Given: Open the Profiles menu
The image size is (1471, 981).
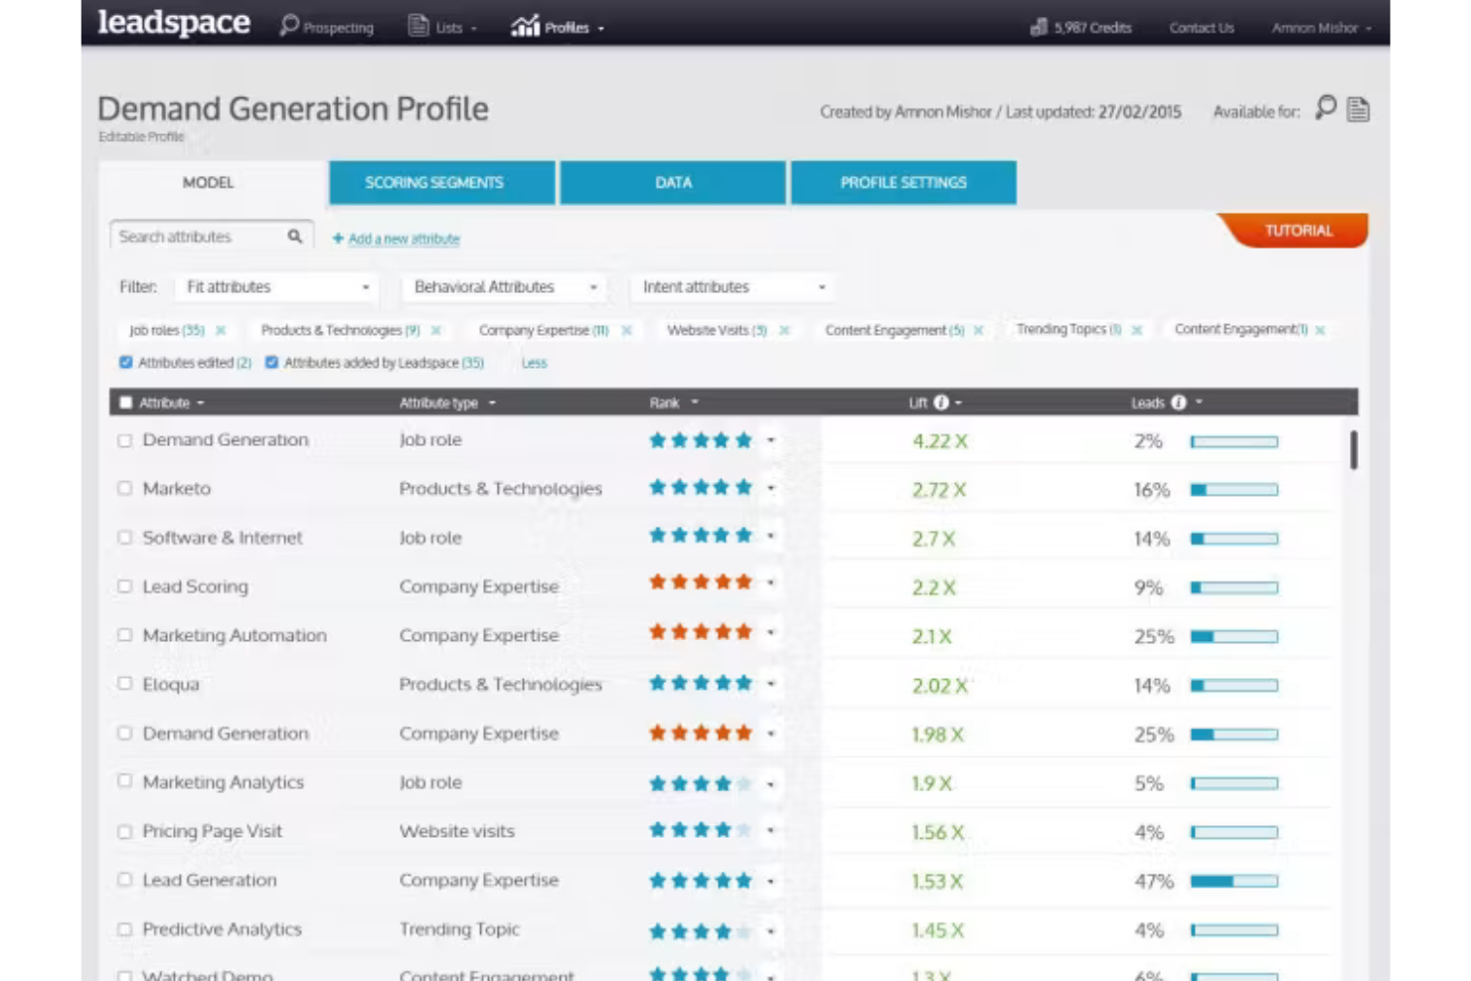Looking at the screenshot, I should point(558,27).
